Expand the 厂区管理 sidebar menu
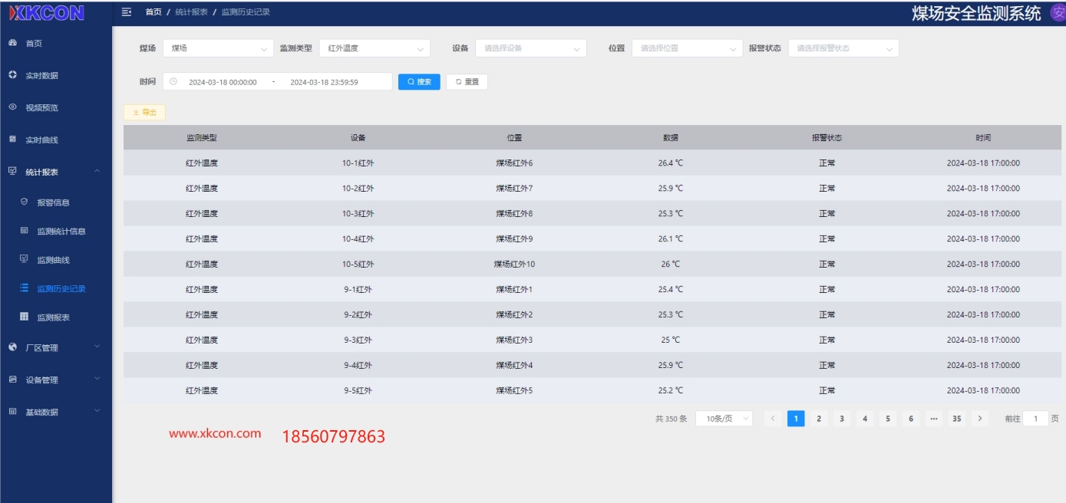The height and width of the screenshot is (503, 1066). pos(55,348)
